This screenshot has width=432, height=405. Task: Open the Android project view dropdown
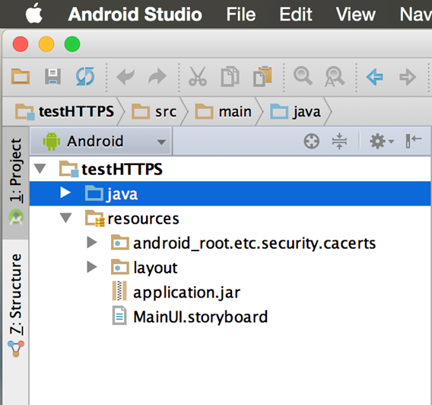101,142
